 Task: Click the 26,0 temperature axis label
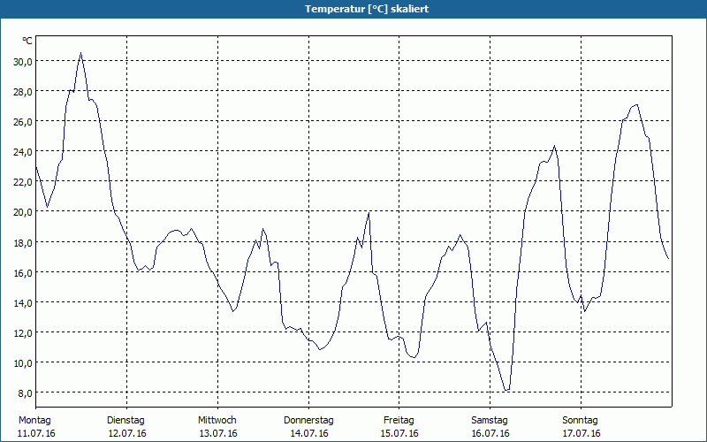pyautogui.click(x=23, y=122)
